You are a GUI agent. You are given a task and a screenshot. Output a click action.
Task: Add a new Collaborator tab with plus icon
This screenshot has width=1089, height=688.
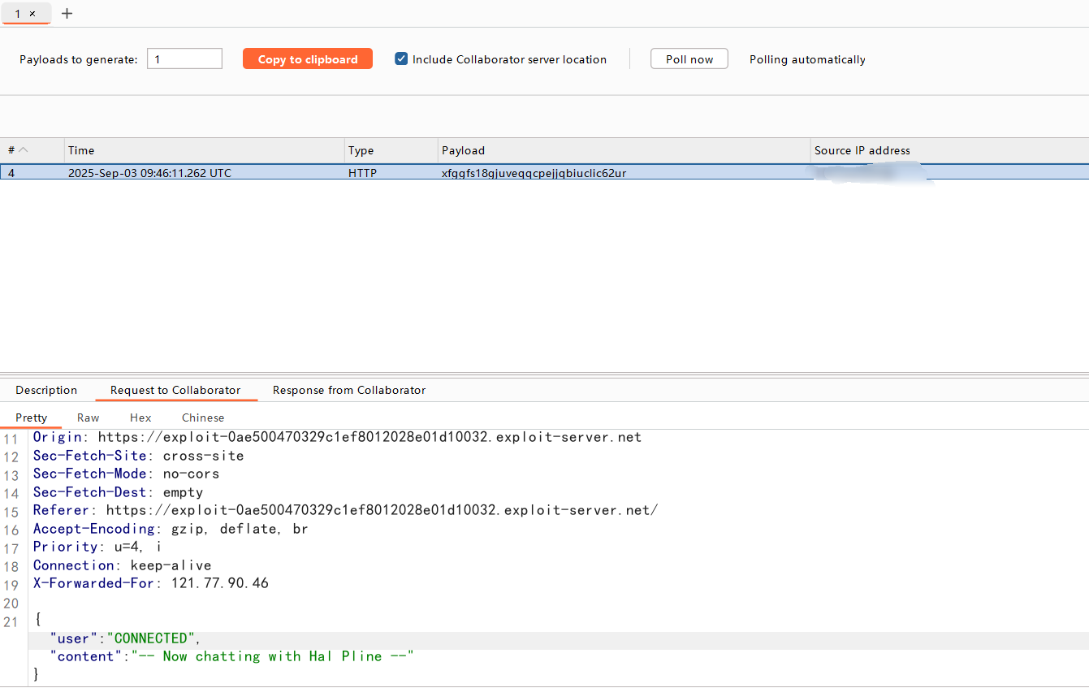point(67,14)
